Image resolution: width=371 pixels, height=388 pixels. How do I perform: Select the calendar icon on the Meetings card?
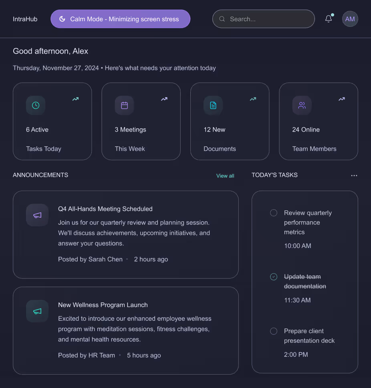124,105
